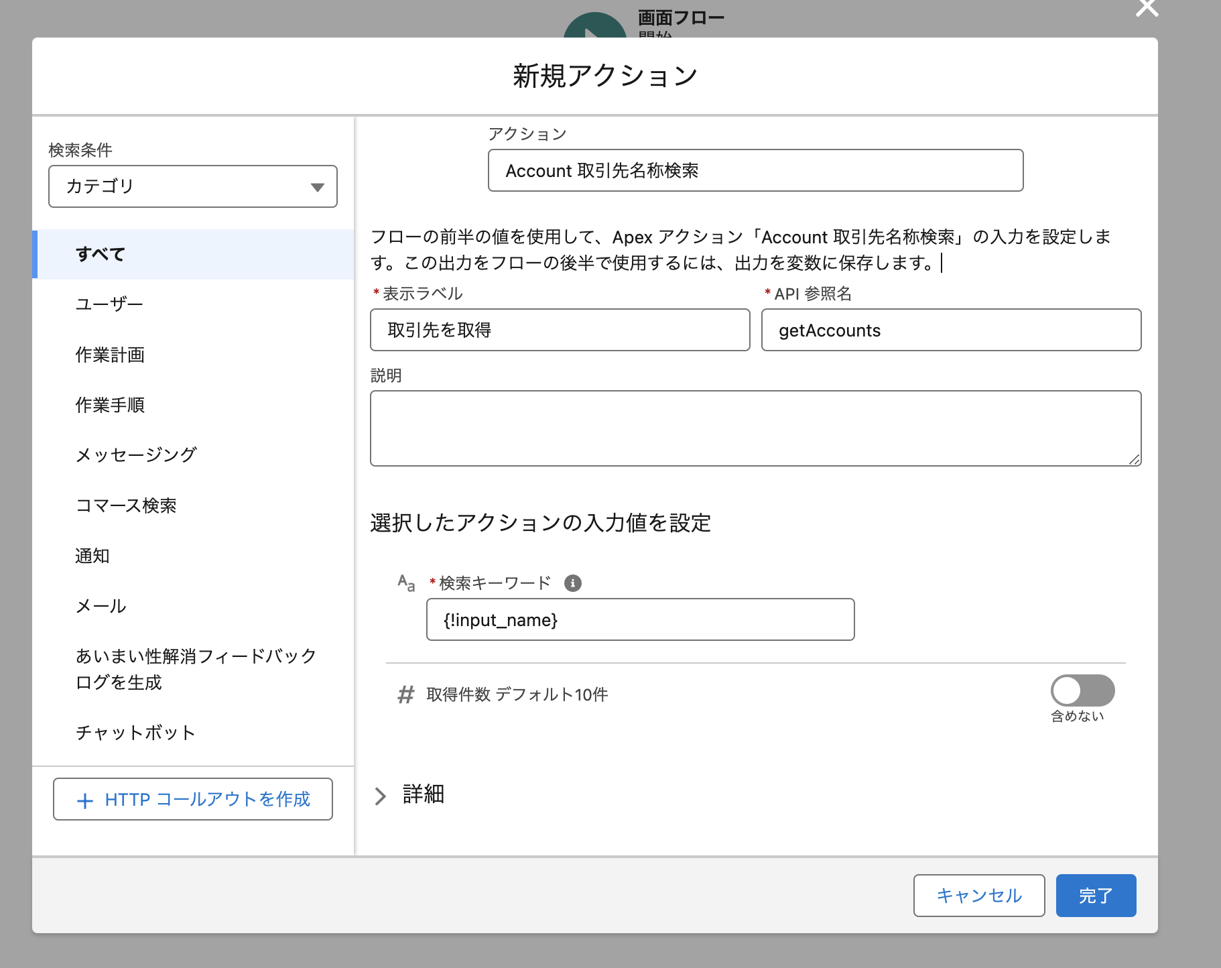The height and width of the screenshot is (968, 1221).
Task: Open the カテゴリ filter dropdown
Action: click(x=192, y=186)
